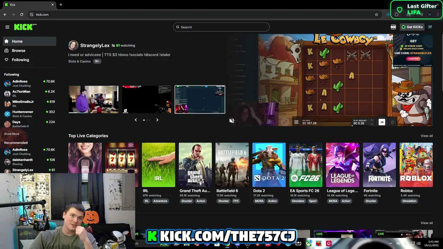Select the second featured stream thumbnail
Image resolution: width=443 pixels, height=249 pixels.
147,99
